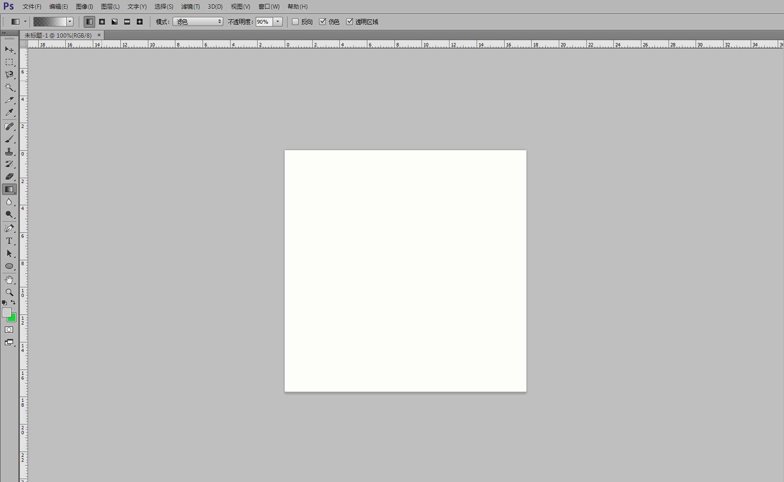Screen dimensions: 784x482
Task: Close the 未标题-1 document tab
Action: pos(99,35)
